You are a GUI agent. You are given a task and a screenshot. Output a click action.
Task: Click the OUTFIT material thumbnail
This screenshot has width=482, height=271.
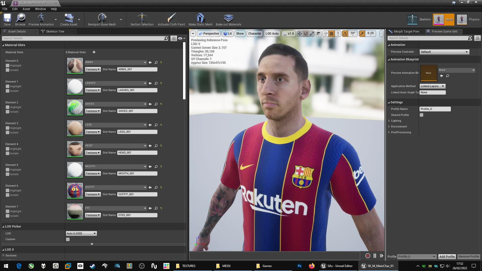(x=75, y=191)
